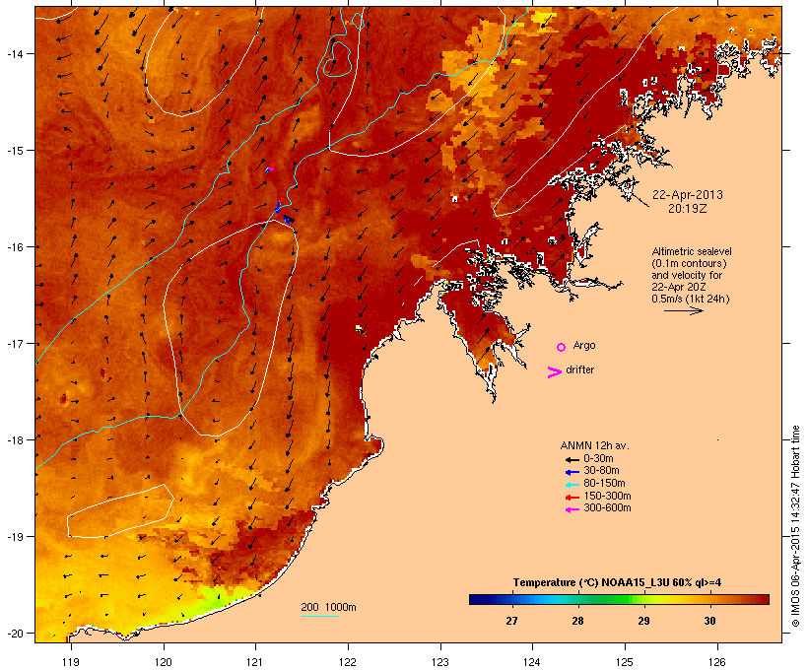Click the 'drifter' legend label

pos(579,369)
